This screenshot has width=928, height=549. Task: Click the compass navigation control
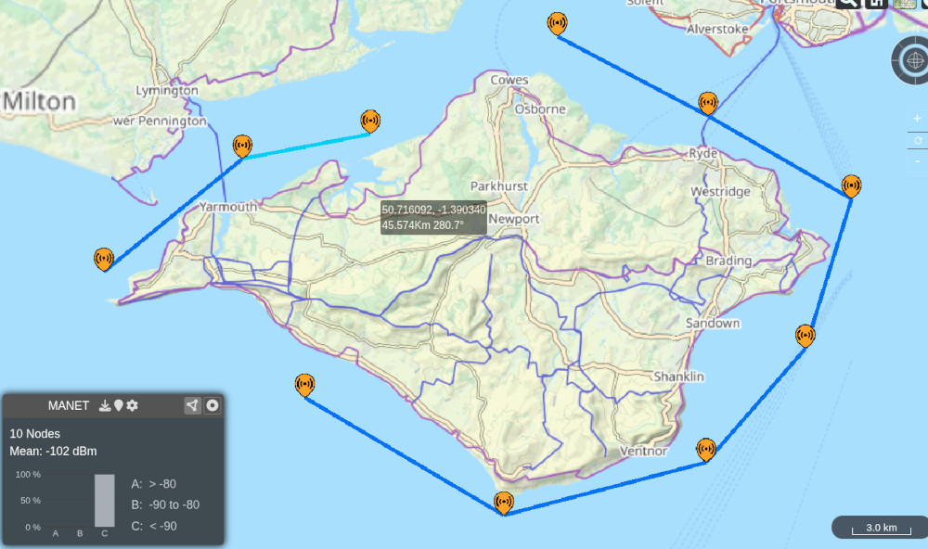pos(911,61)
